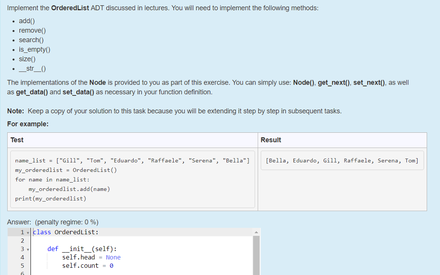Click the bold 'set_next()' in description
440x275 pixels.
[369, 82]
